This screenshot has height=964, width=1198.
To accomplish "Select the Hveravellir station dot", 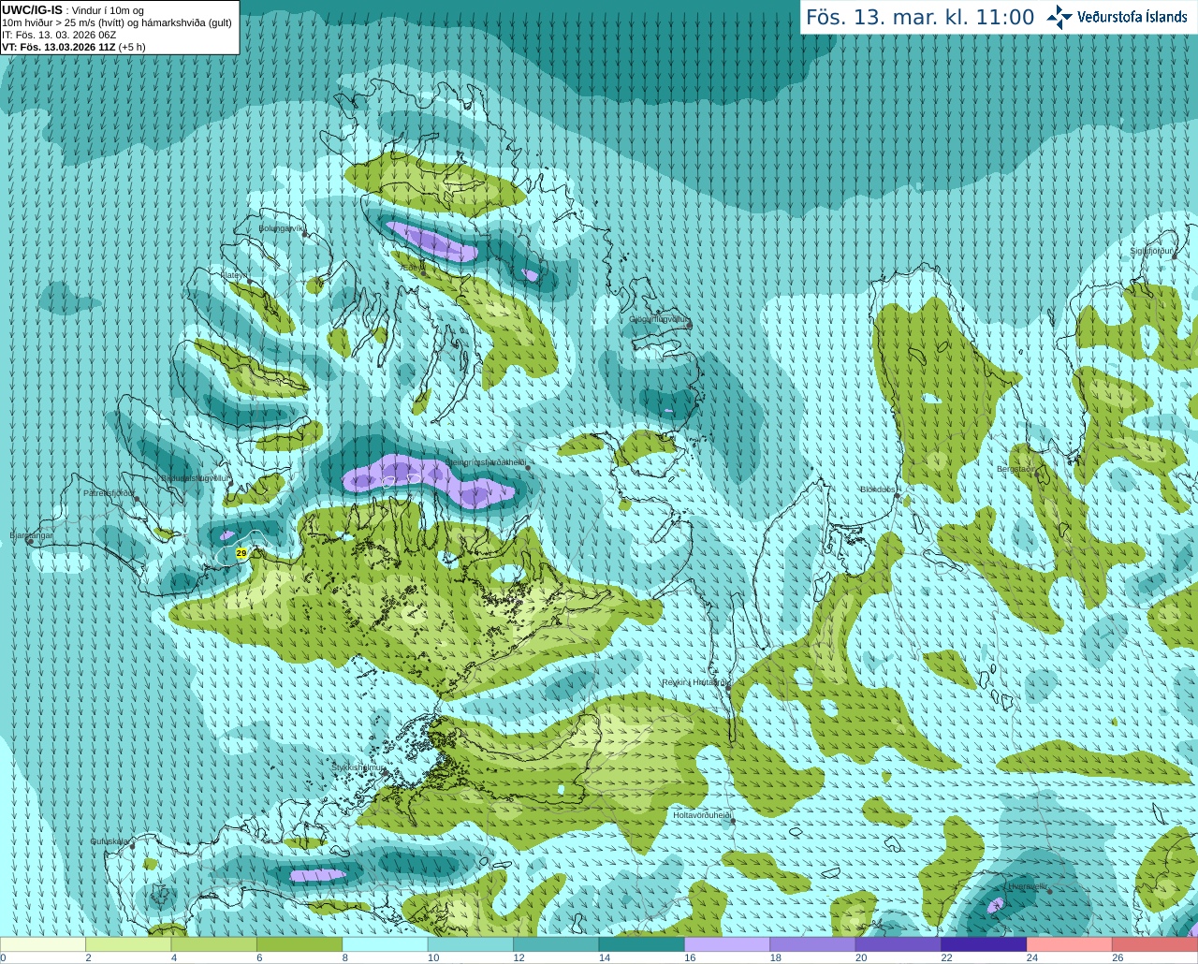I will (1050, 892).
